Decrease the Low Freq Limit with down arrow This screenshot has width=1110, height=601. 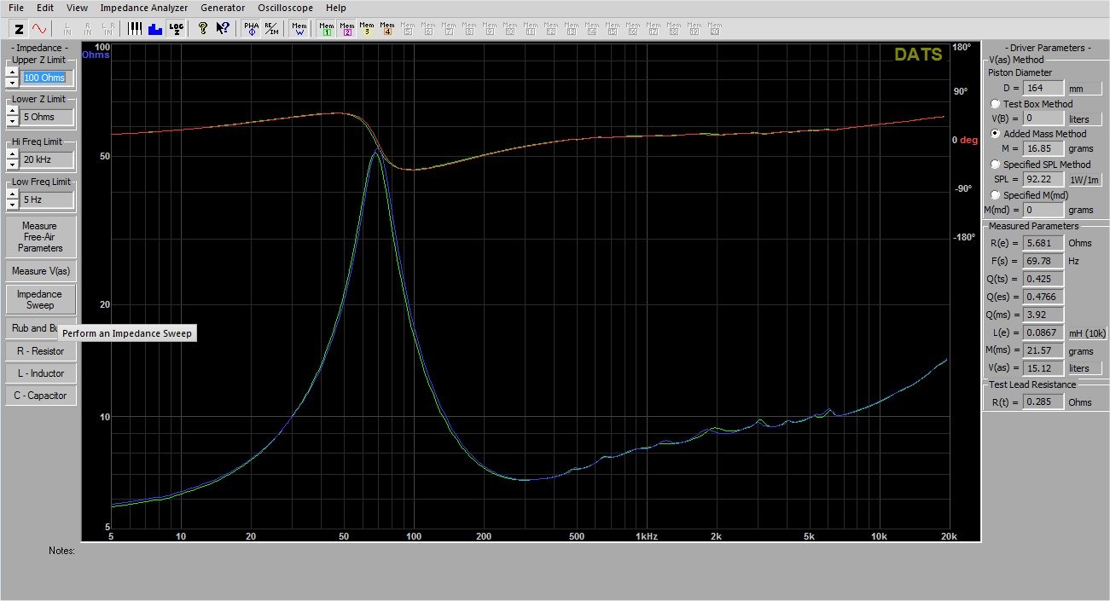[x=12, y=205]
